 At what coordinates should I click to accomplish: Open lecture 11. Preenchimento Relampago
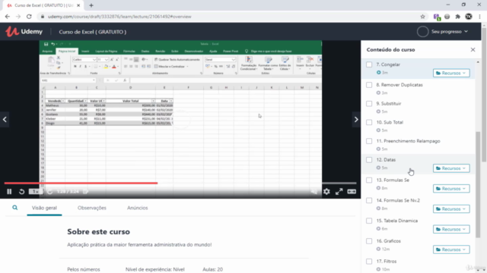point(408,141)
